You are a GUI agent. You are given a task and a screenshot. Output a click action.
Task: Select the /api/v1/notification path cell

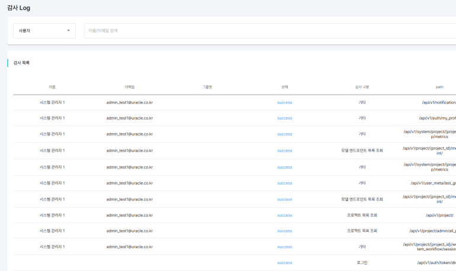coord(439,102)
